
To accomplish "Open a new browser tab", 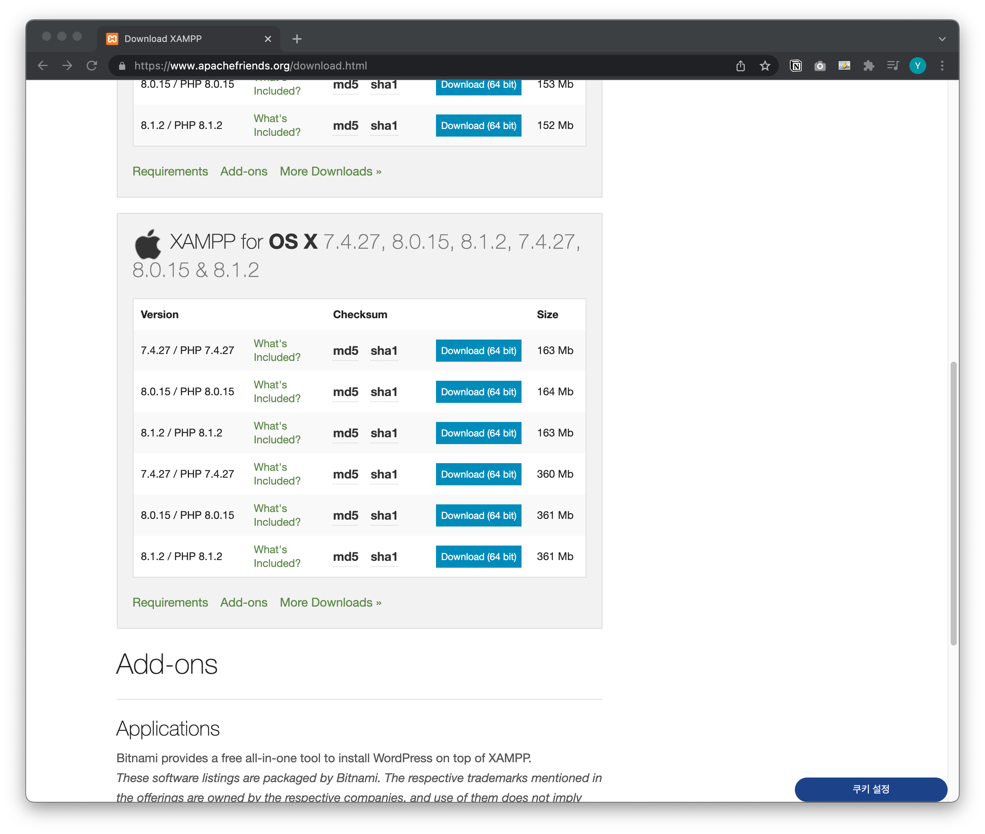I will tap(297, 39).
